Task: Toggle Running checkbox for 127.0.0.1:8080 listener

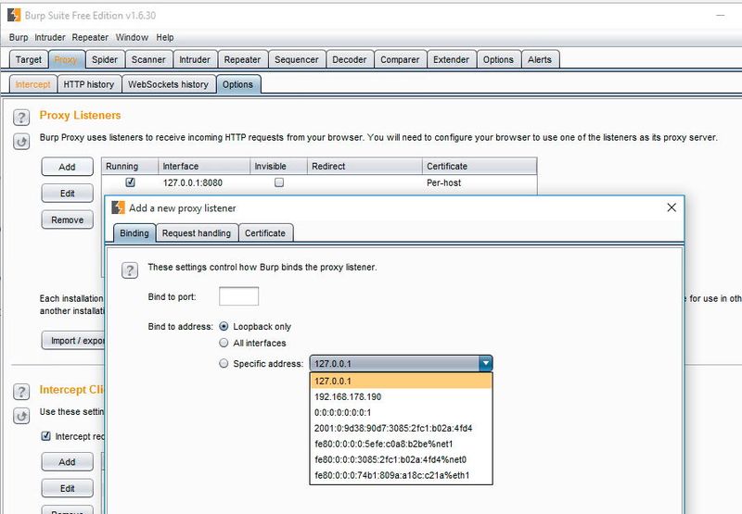Action: point(130,182)
